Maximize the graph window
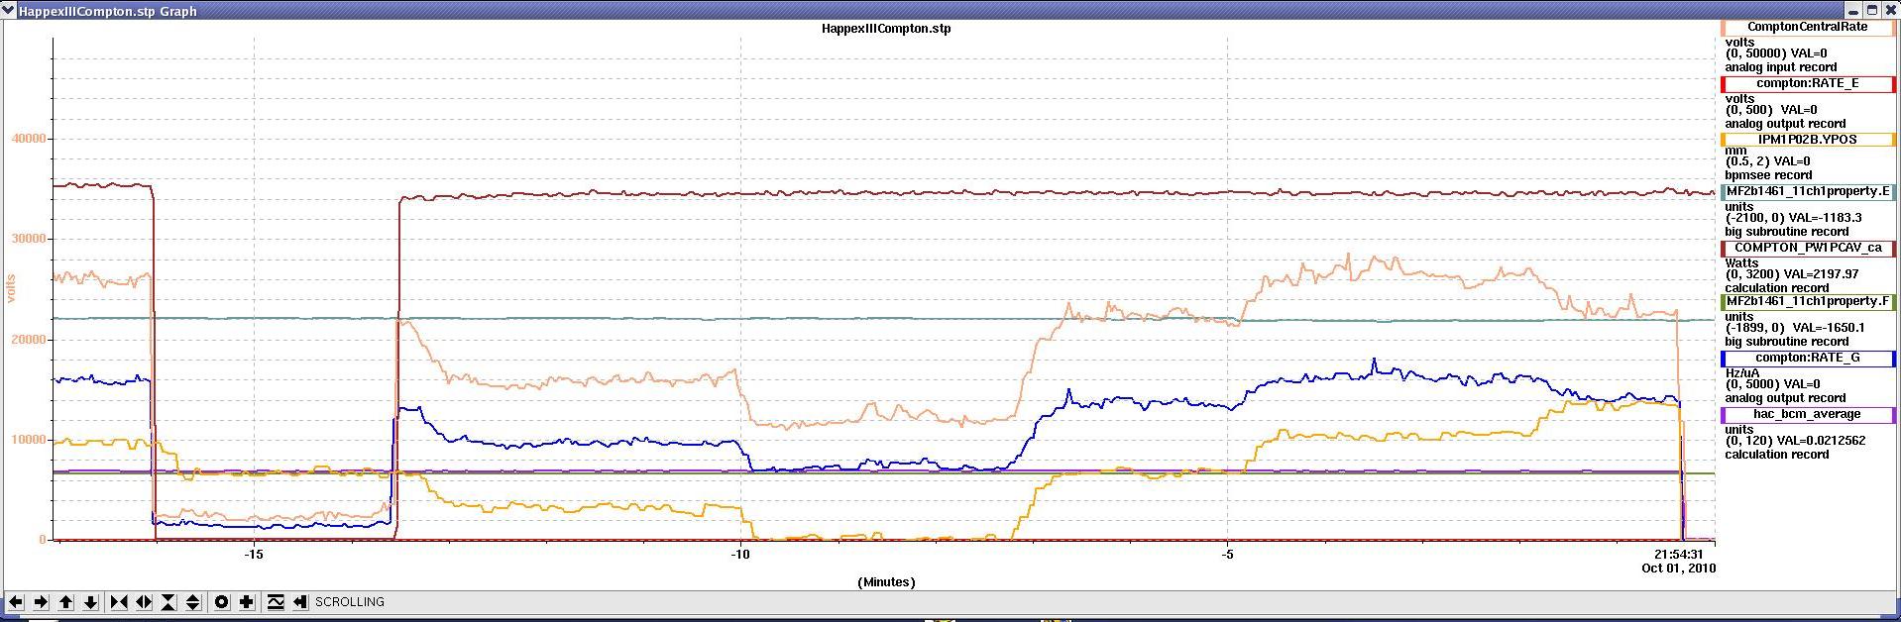1901x622 pixels. click(1872, 10)
